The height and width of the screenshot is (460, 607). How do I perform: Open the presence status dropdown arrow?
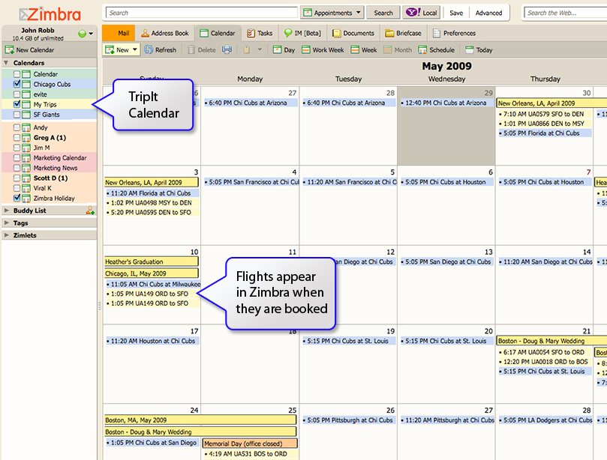coord(91,34)
